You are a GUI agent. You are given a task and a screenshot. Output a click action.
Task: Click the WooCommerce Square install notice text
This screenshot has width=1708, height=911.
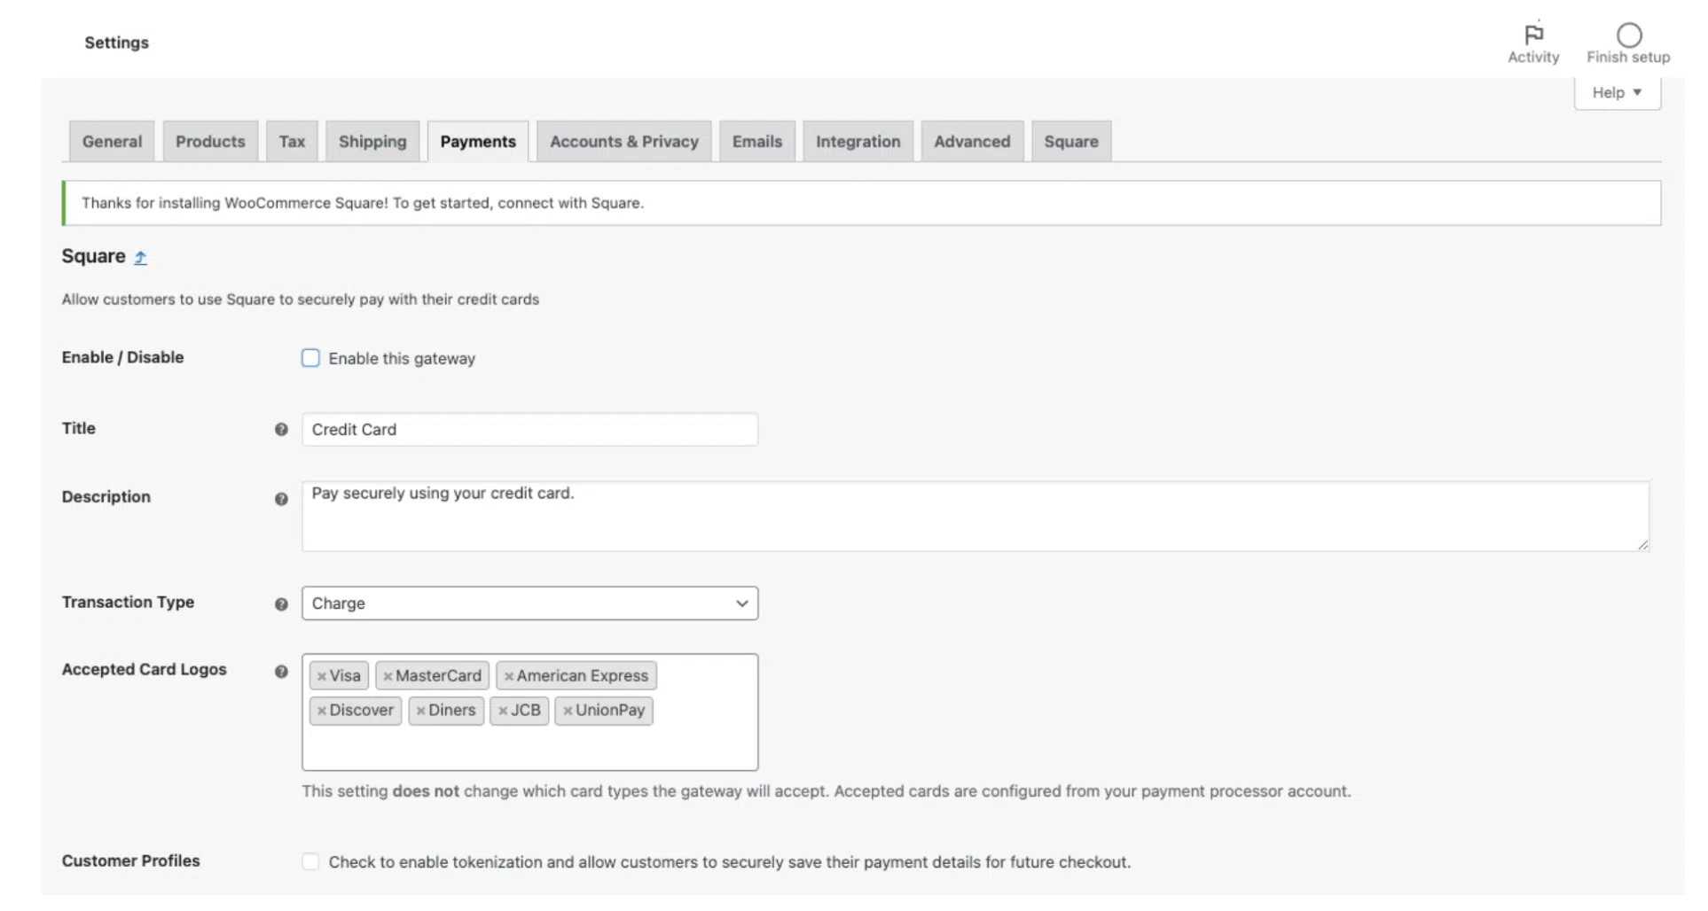(364, 204)
